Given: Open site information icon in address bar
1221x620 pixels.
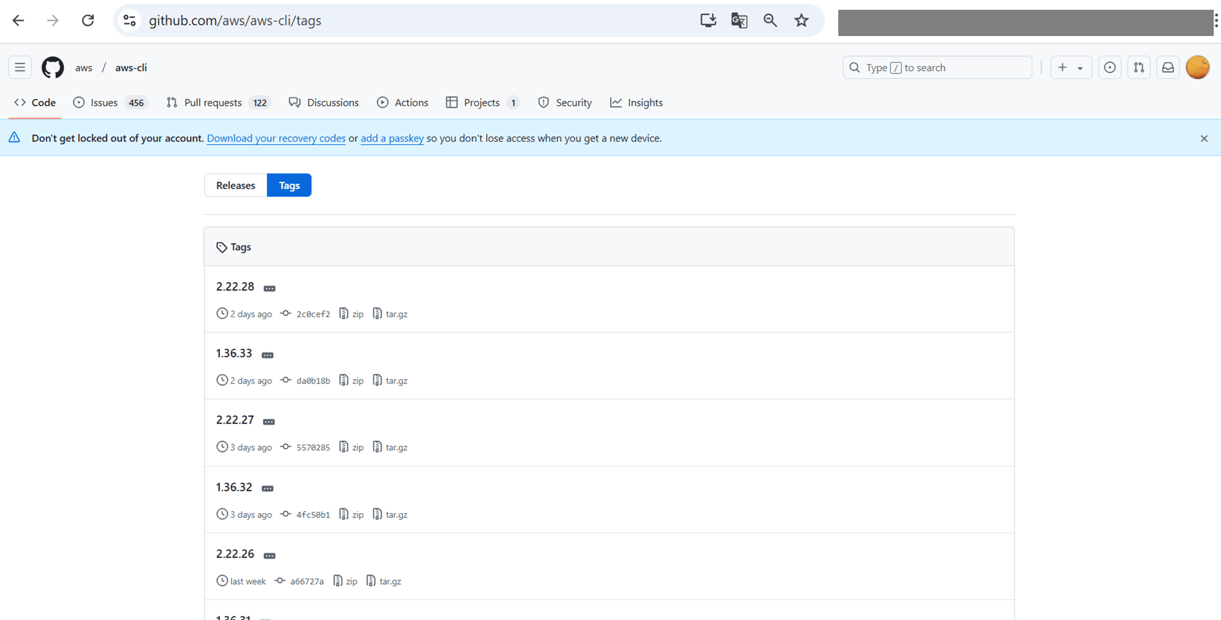Looking at the screenshot, I should click(x=129, y=21).
